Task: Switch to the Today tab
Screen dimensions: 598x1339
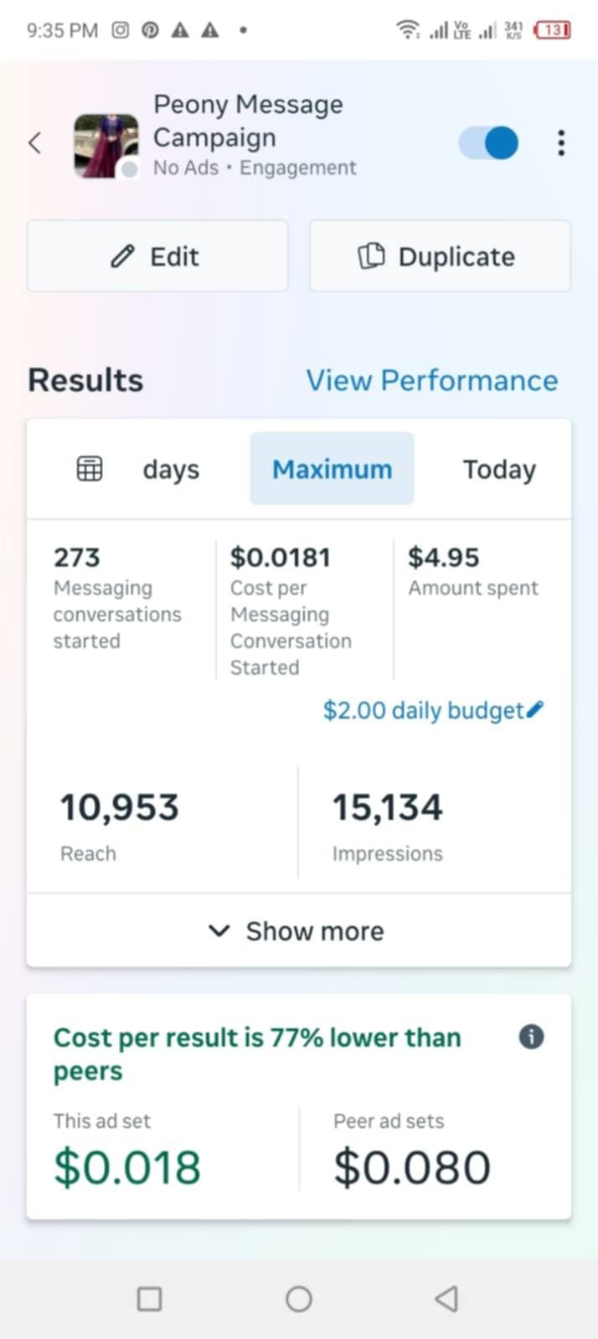Action: [499, 469]
